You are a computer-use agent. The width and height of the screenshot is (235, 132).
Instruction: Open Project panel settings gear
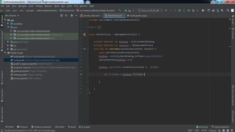click(x=72, y=15)
